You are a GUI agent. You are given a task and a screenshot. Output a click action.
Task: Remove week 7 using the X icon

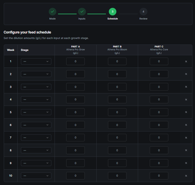(x=186, y=138)
